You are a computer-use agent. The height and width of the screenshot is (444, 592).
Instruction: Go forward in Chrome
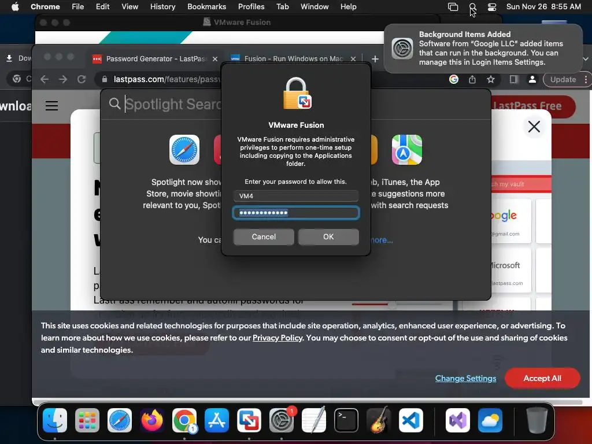[63, 79]
